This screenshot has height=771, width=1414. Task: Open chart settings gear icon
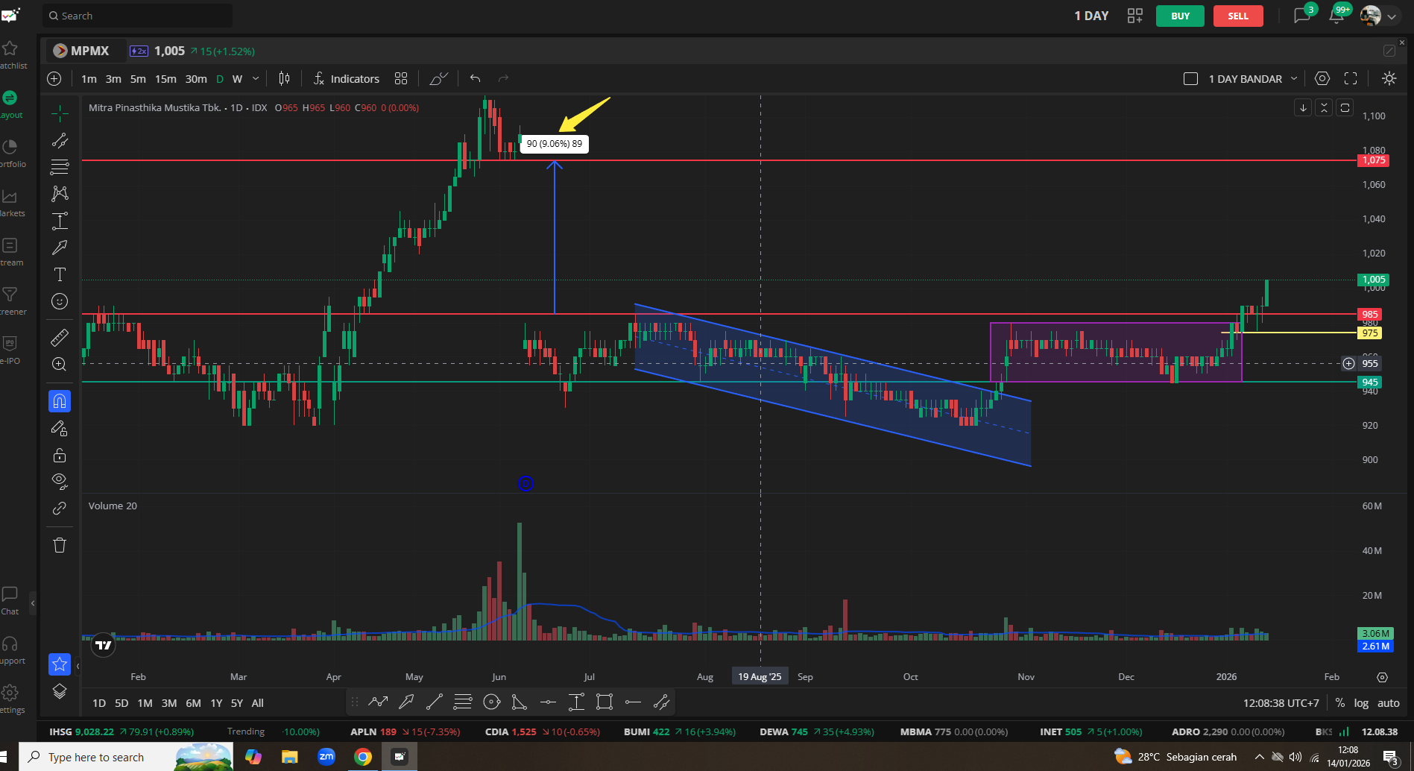(1322, 79)
